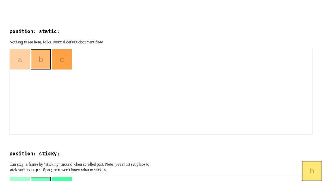
Task: Click the brightest green box at bottom
Action: coord(62,179)
